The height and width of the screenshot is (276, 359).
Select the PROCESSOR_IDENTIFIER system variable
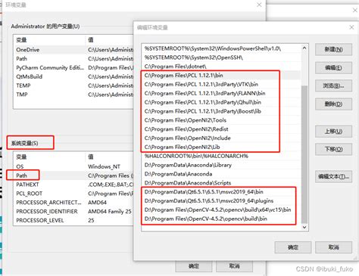pos(73,212)
